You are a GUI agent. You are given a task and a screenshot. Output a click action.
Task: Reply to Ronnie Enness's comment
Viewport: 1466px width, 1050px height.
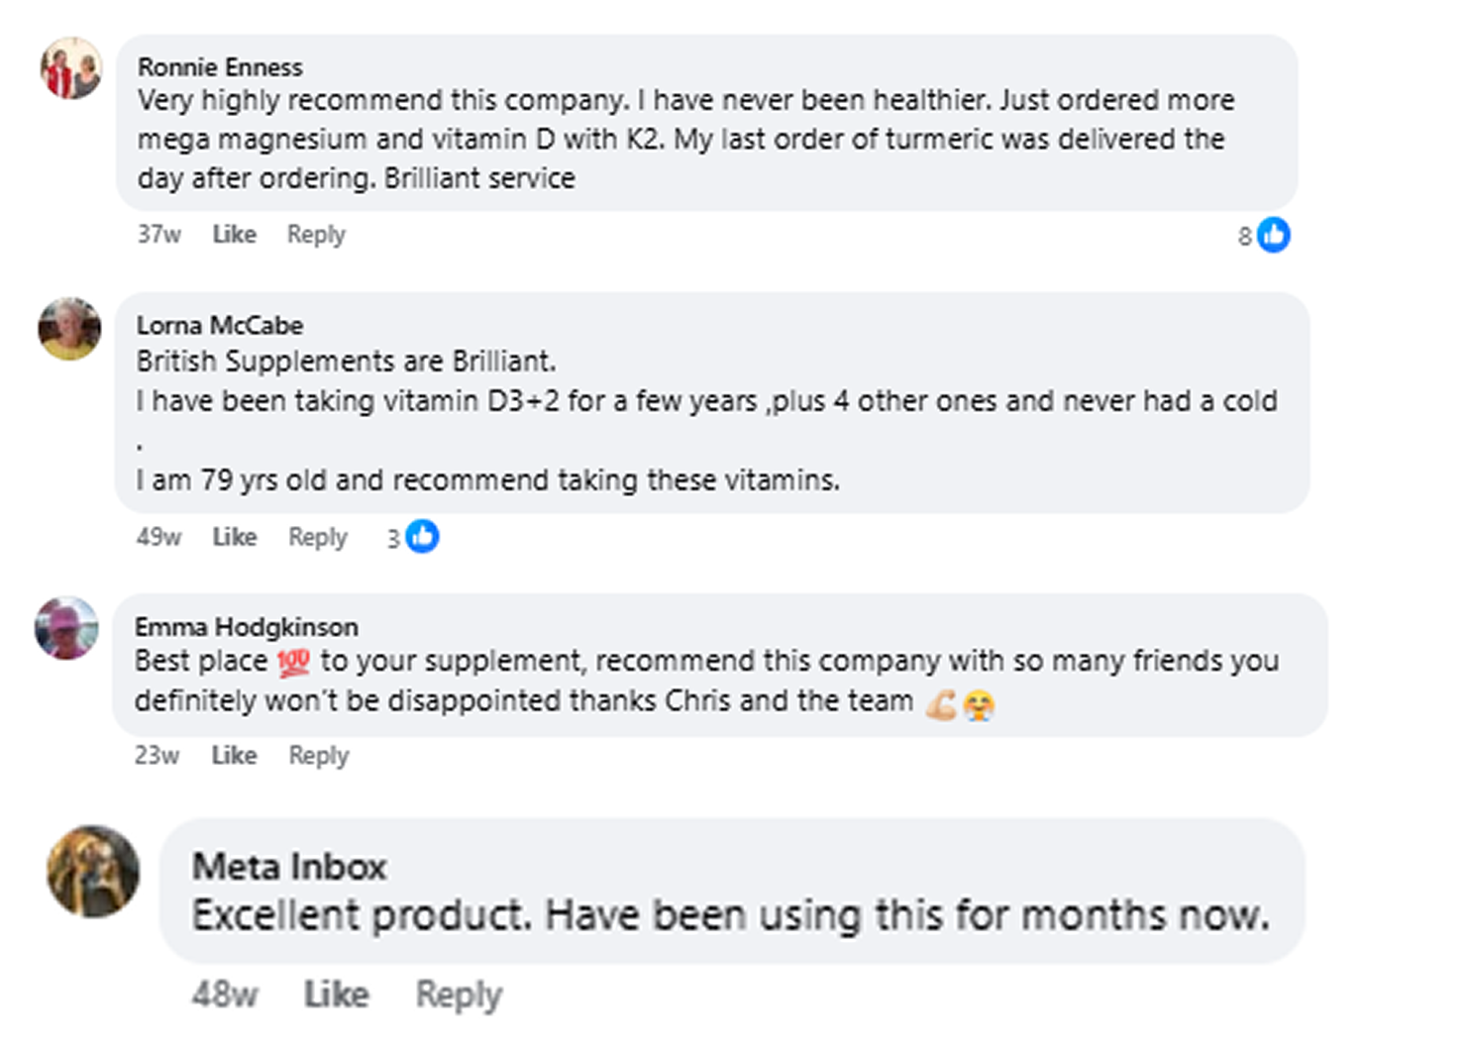pyautogui.click(x=316, y=235)
